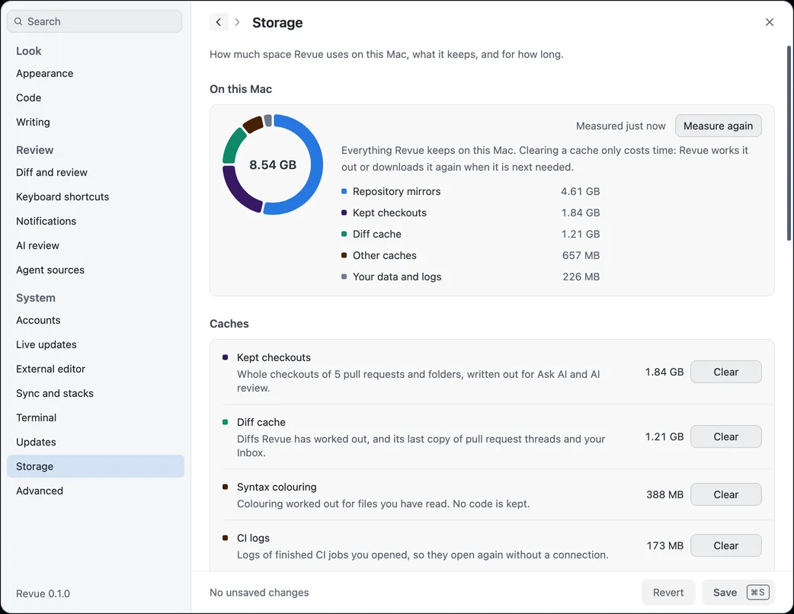
Task: Click the green Diff cache legend swatch
Action: point(344,234)
